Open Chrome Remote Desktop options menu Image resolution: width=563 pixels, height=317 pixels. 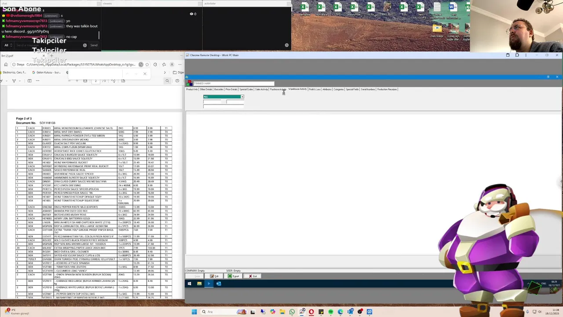click(x=526, y=55)
